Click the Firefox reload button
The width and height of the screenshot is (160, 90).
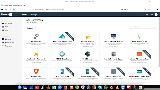(10, 9)
